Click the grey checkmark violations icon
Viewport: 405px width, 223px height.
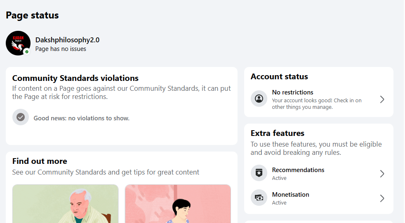pos(21,117)
